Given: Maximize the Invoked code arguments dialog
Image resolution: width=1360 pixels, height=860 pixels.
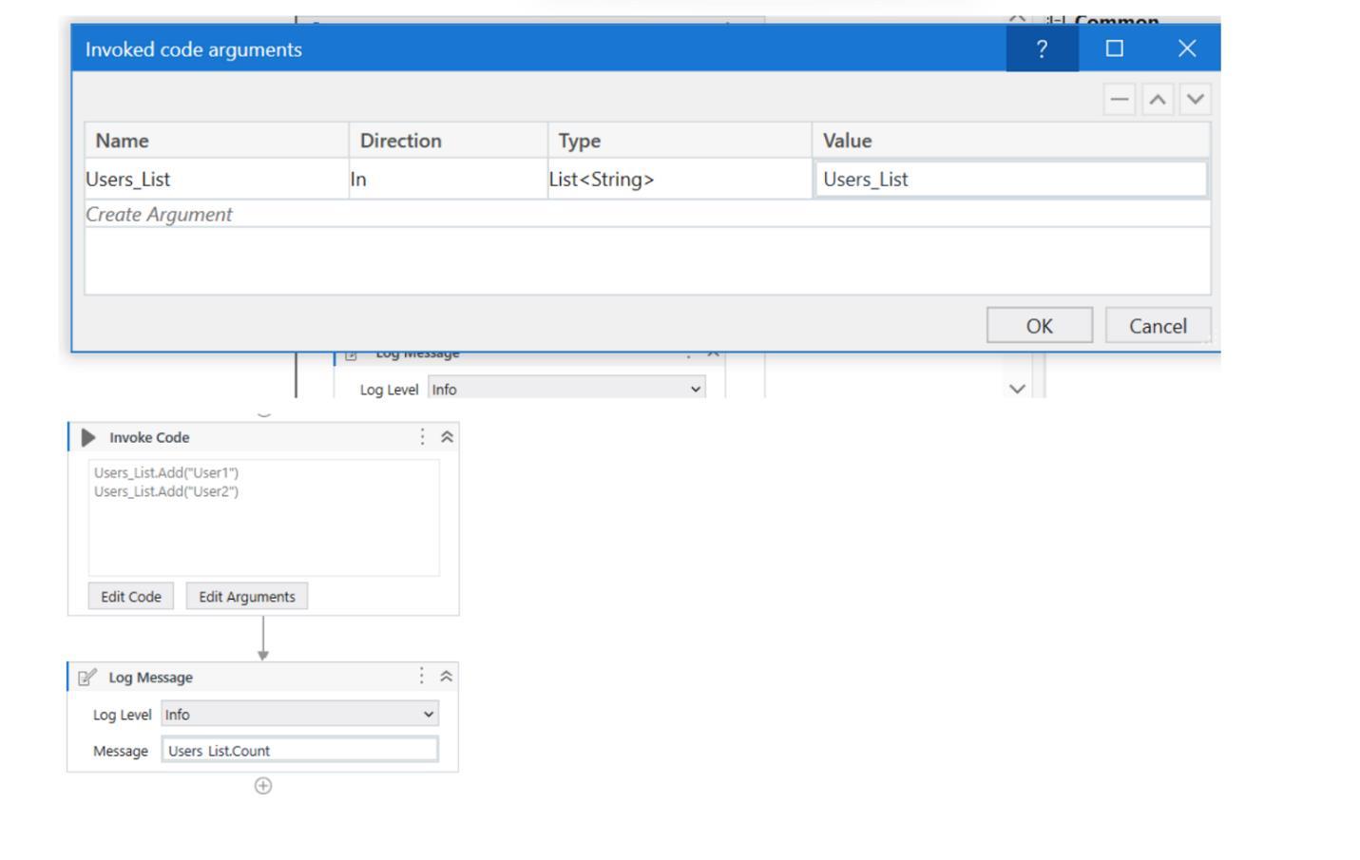Looking at the screenshot, I should coord(1115,48).
